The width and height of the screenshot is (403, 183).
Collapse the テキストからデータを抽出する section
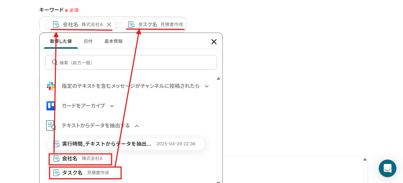pyautogui.click(x=137, y=126)
